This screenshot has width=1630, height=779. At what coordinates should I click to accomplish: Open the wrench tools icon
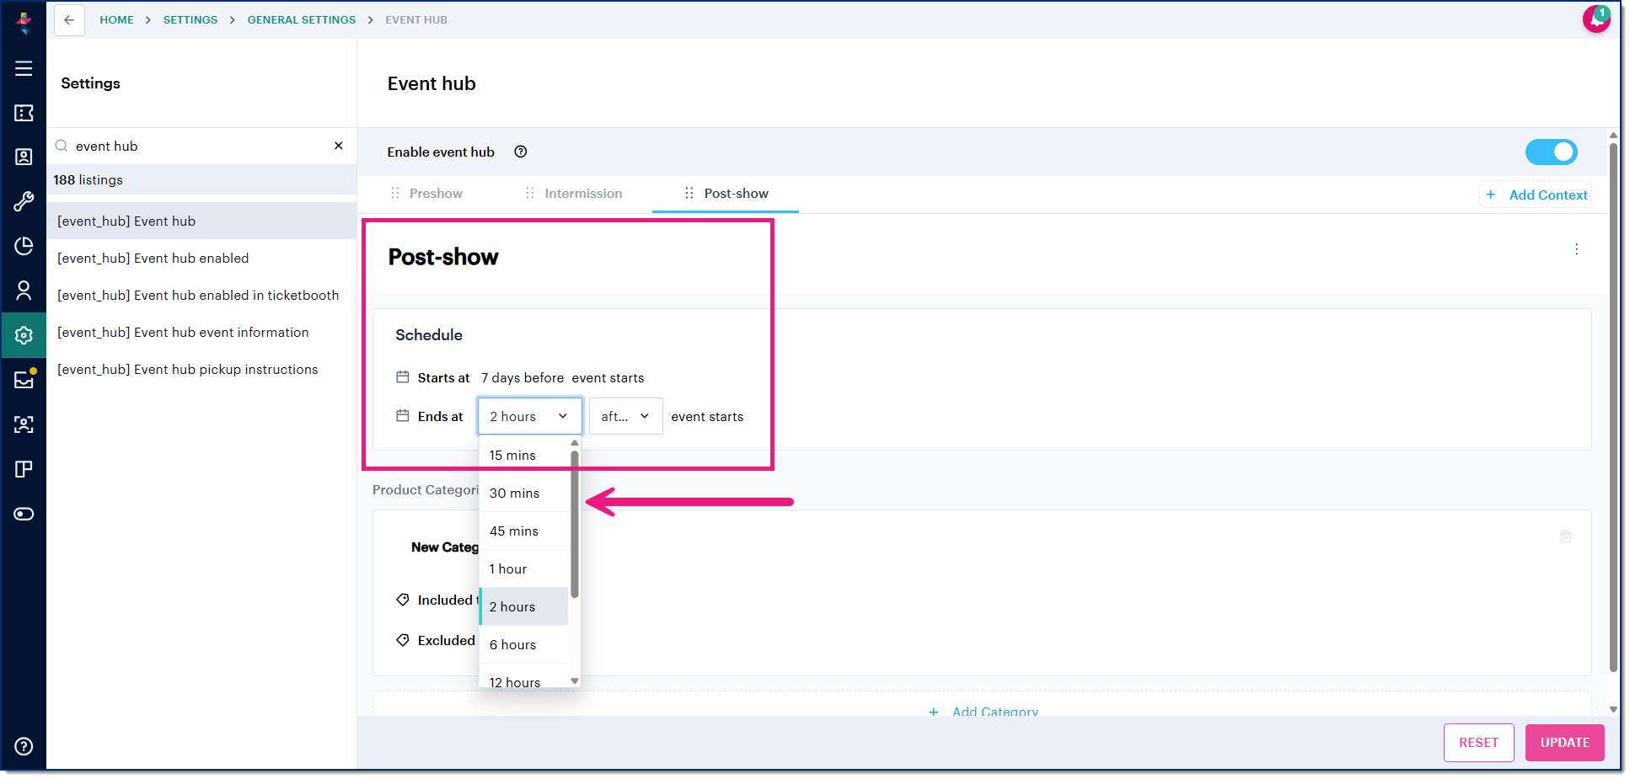click(24, 201)
